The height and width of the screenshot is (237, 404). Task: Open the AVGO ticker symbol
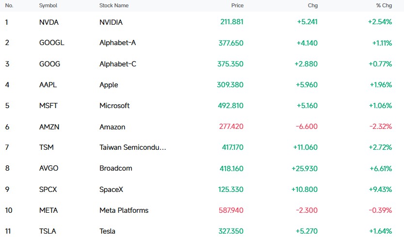48,168
